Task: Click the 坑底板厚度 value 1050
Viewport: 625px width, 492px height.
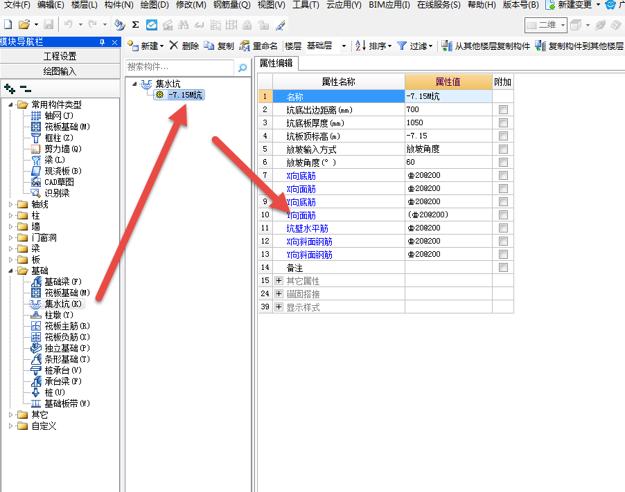Action: (448, 122)
